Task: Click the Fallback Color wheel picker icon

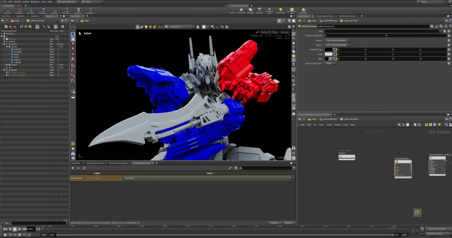Action: click(335, 49)
